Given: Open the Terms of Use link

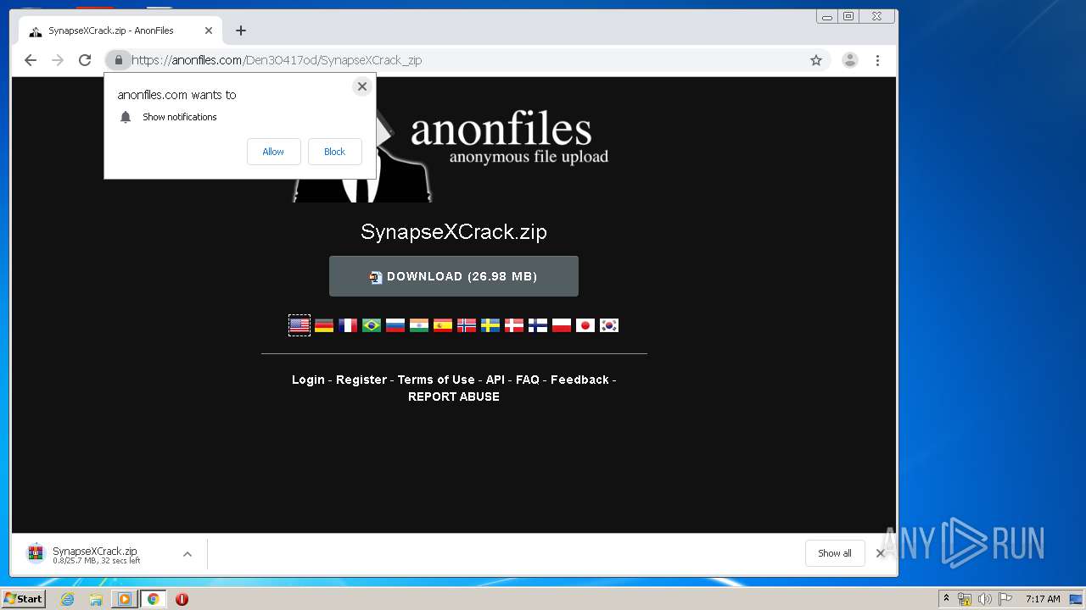Looking at the screenshot, I should [x=436, y=380].
